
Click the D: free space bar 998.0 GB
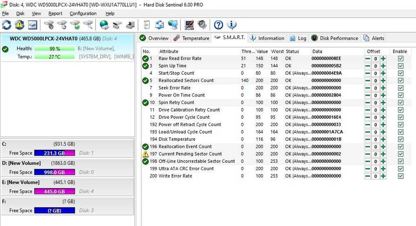(x=54, y=172)
